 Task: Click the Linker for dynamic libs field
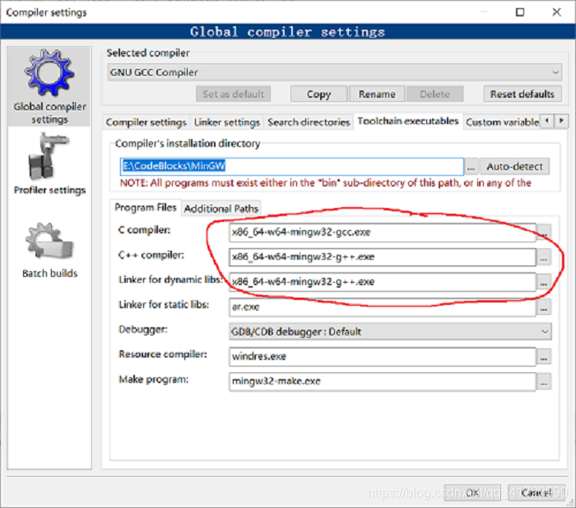[383, 282]
